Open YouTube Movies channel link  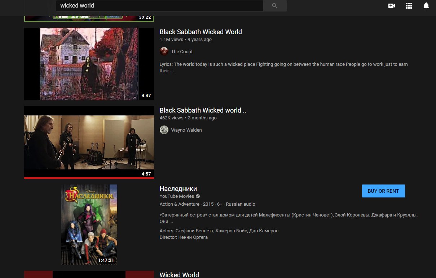coord(177,196)
